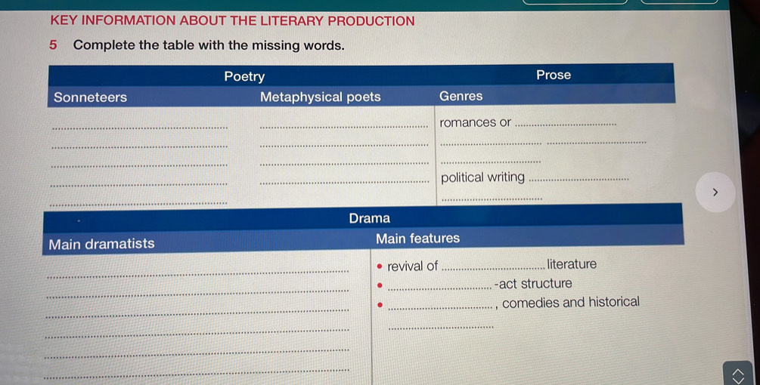Tap the blank after "revival of"
The height and width of the screenshot is (385, 760).
pyautogui.click(x=492, y=266)
